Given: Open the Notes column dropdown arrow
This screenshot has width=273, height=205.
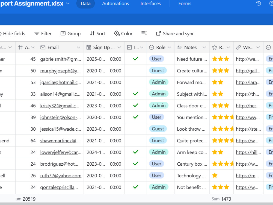Looking at the screenshot, I should 204,47.
